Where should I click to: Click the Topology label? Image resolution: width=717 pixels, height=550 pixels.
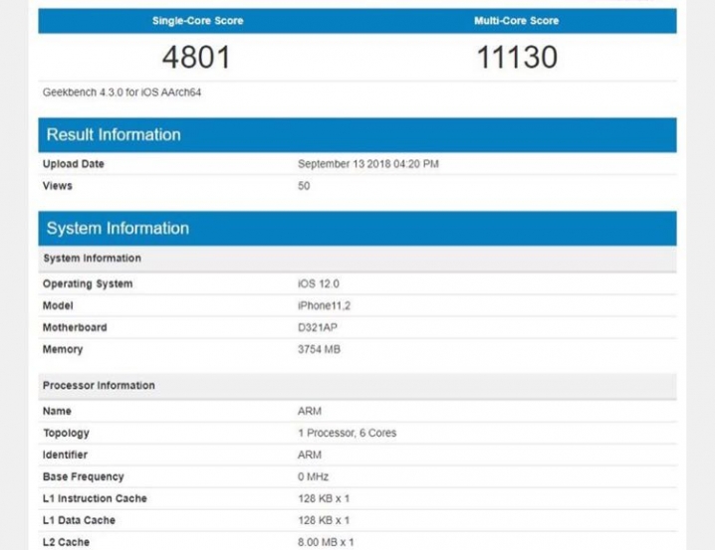(x=67, y=433)
